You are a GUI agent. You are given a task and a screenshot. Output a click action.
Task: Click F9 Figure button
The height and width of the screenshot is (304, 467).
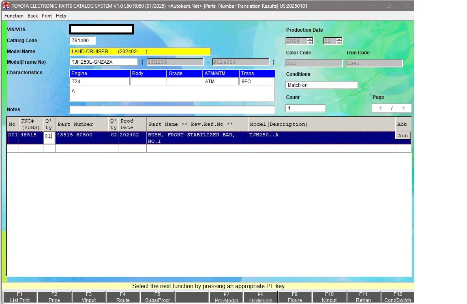(x=295, y=297)
